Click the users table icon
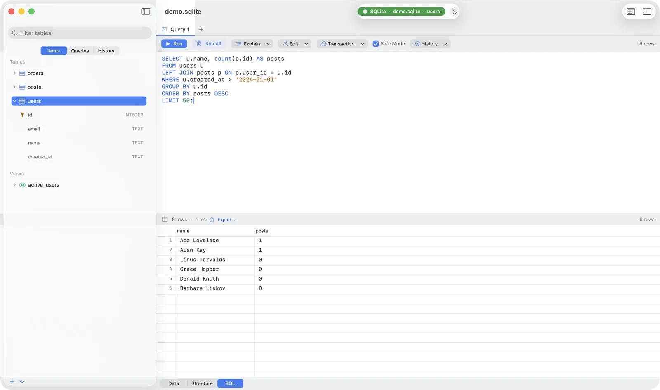 [22, 101]
